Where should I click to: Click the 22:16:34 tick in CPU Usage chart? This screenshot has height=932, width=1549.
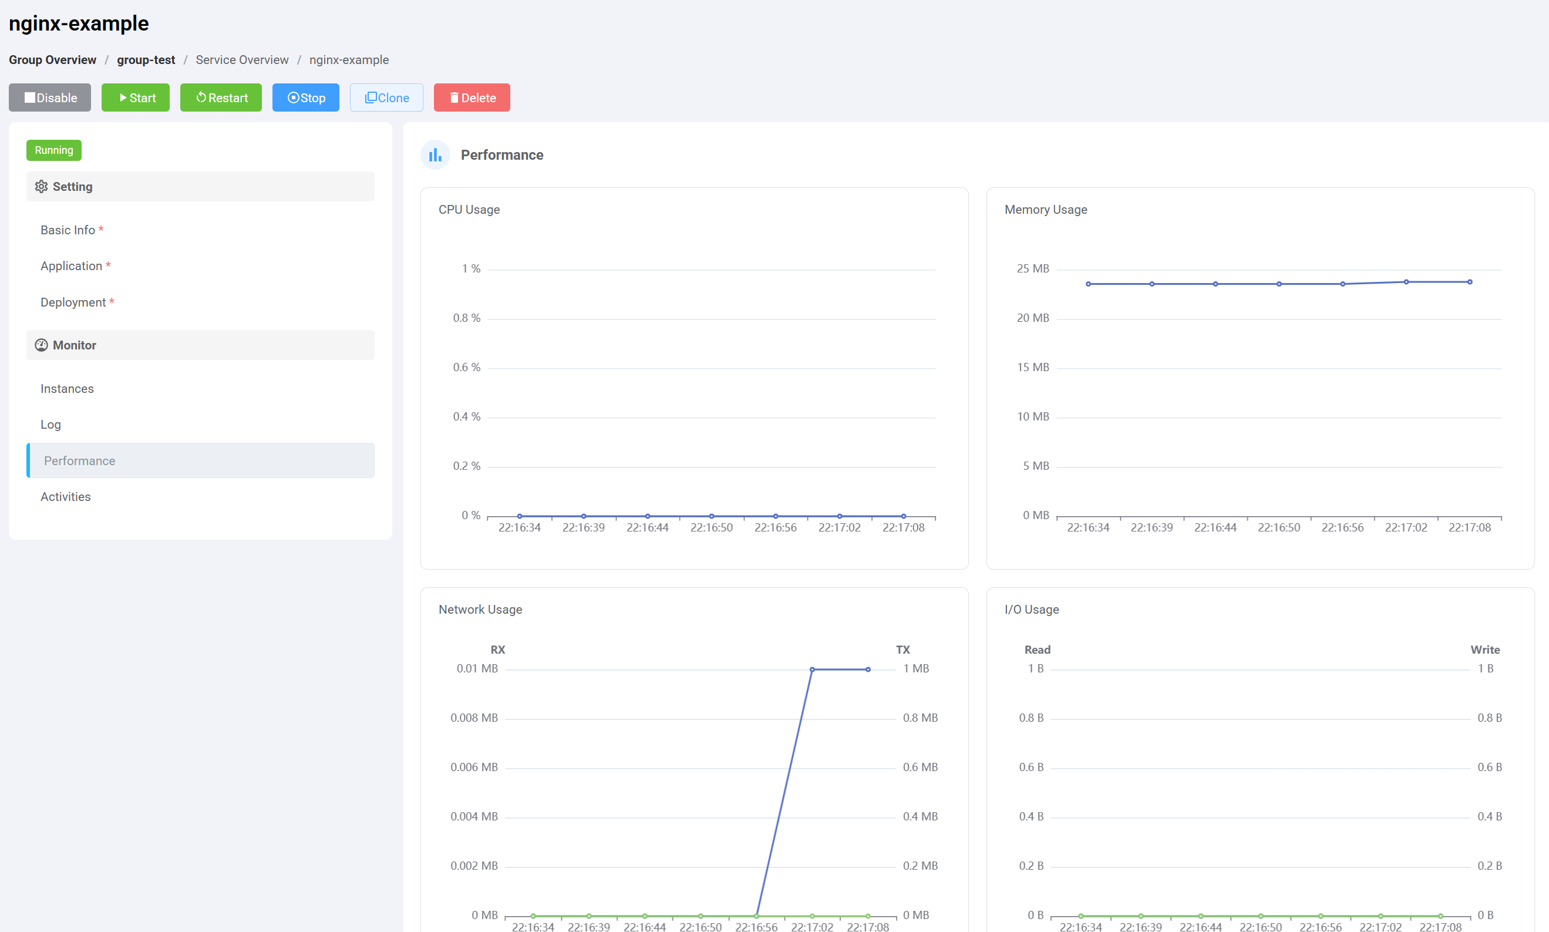click(x=519, y=527)
